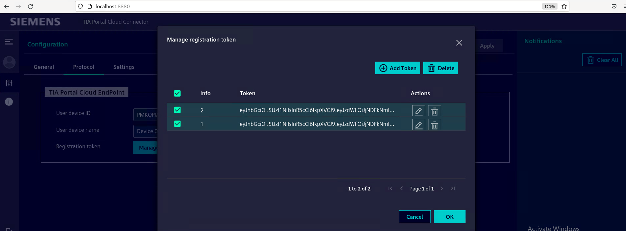Click the Token column header
The width and height of the screenshot is (626, 231).
247,93
